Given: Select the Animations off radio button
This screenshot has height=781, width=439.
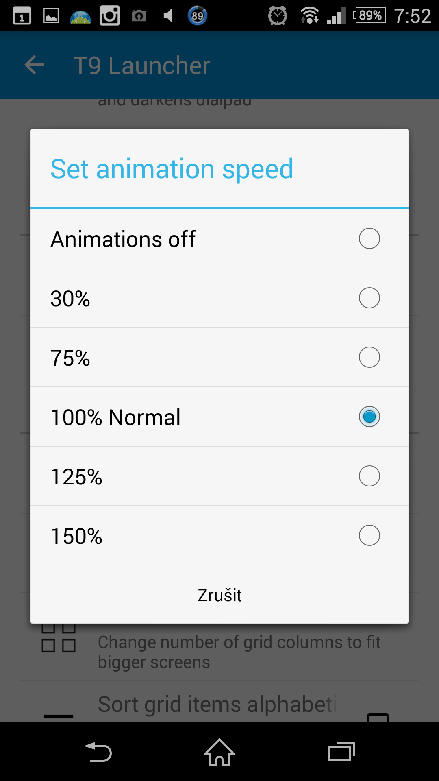Looking at the screenshot, I should (369, 238).
